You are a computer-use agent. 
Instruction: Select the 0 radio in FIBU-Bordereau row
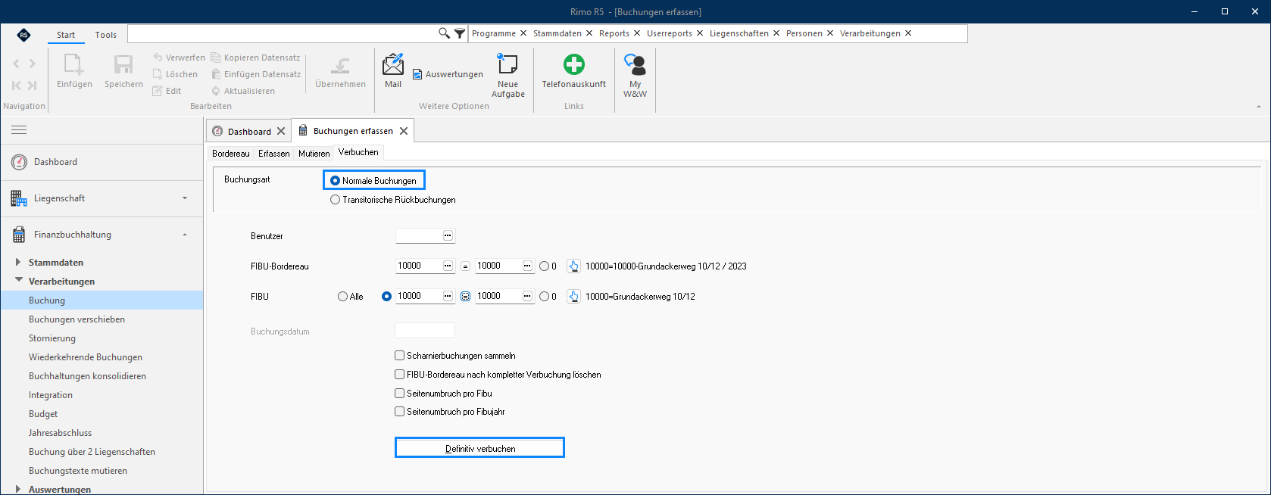pyautogui.click(x=544, y=266)
